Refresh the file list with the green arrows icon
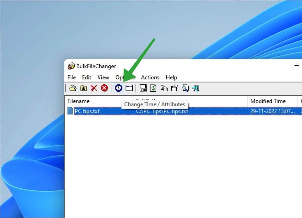 pyautogui.click(x=153, y=88)
